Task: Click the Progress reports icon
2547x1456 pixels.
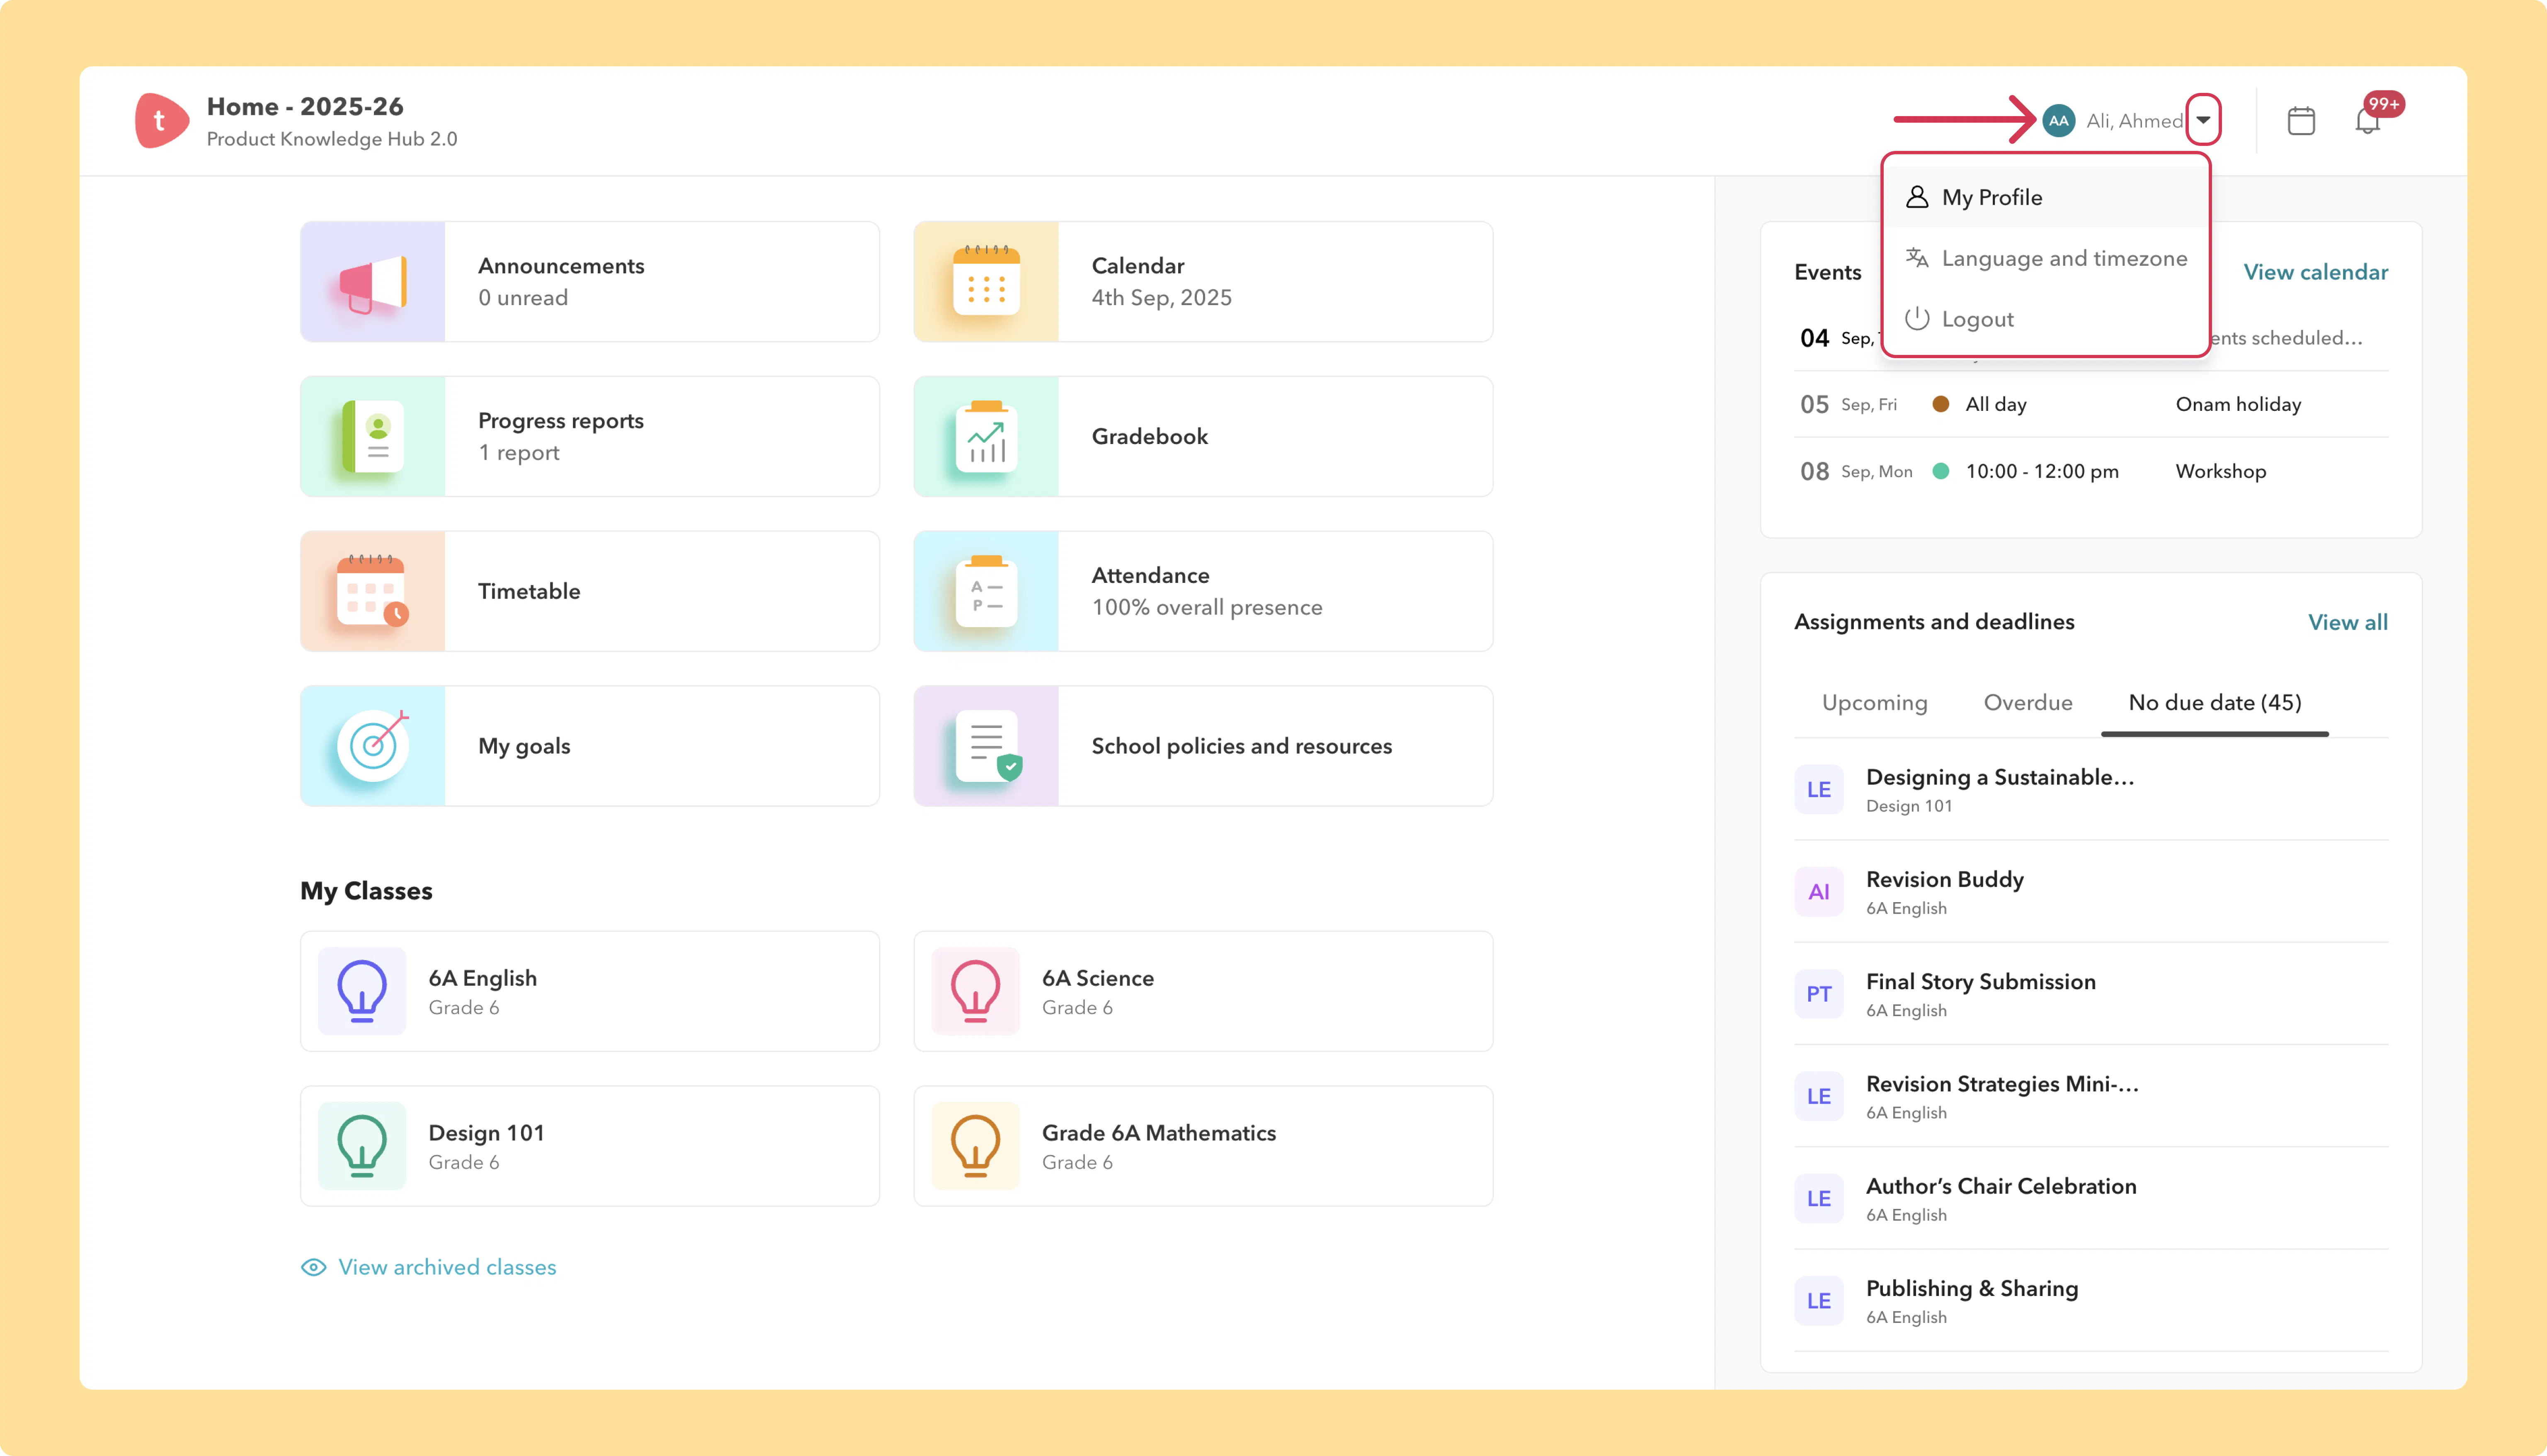Action: tap(373, 437)
